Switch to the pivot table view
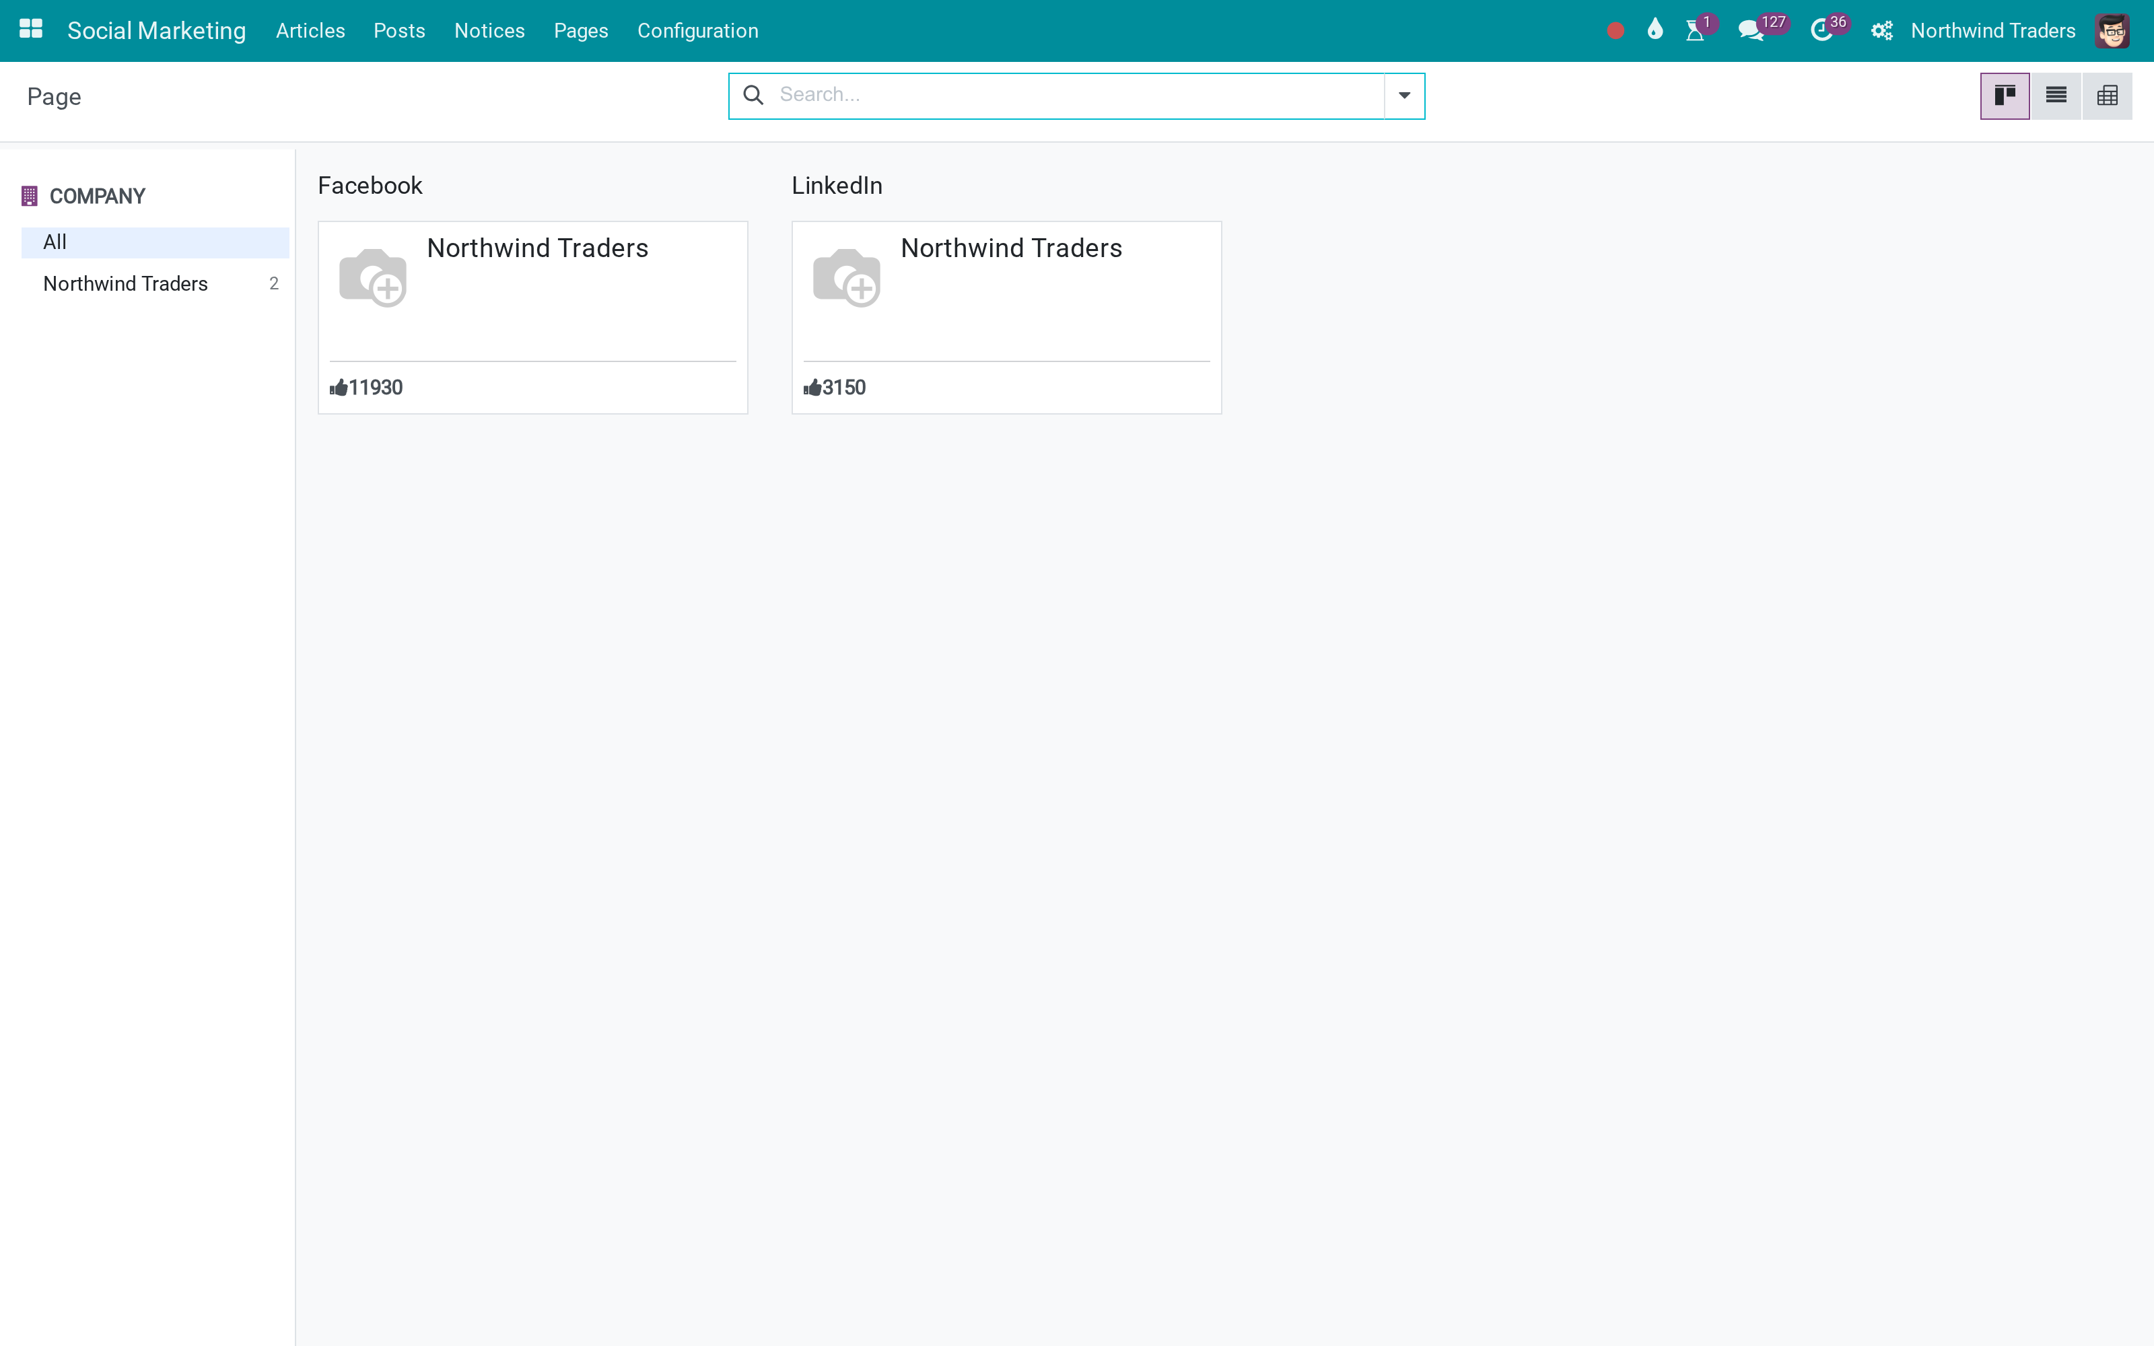The width and height of the screenshot is (2154, 1346). tap(2107, 96)
